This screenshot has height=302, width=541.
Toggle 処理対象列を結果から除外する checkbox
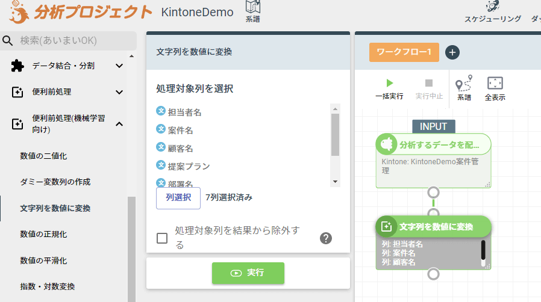(x=162, y=238)
